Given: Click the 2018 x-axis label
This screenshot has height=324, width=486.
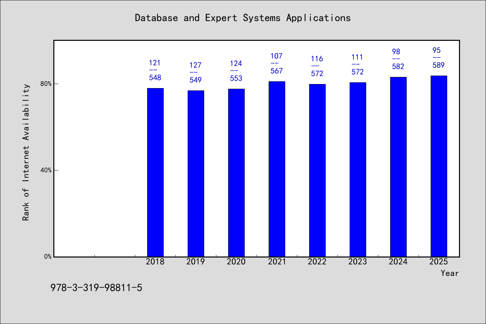Looking at the screenshot, I should 155,262.
